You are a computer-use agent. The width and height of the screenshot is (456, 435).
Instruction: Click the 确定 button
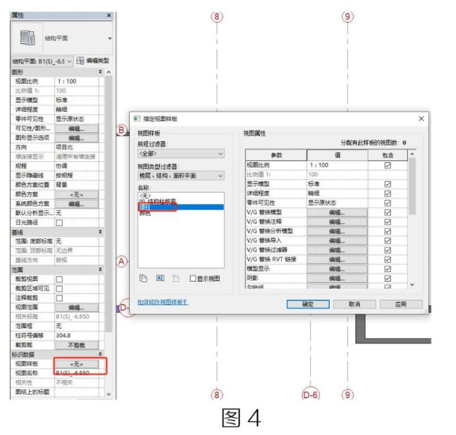tap(308, 305)
